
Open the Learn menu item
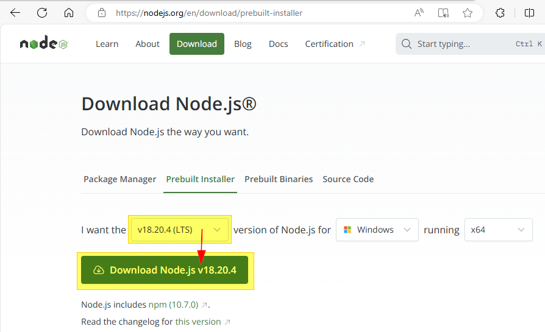(107, 44)
